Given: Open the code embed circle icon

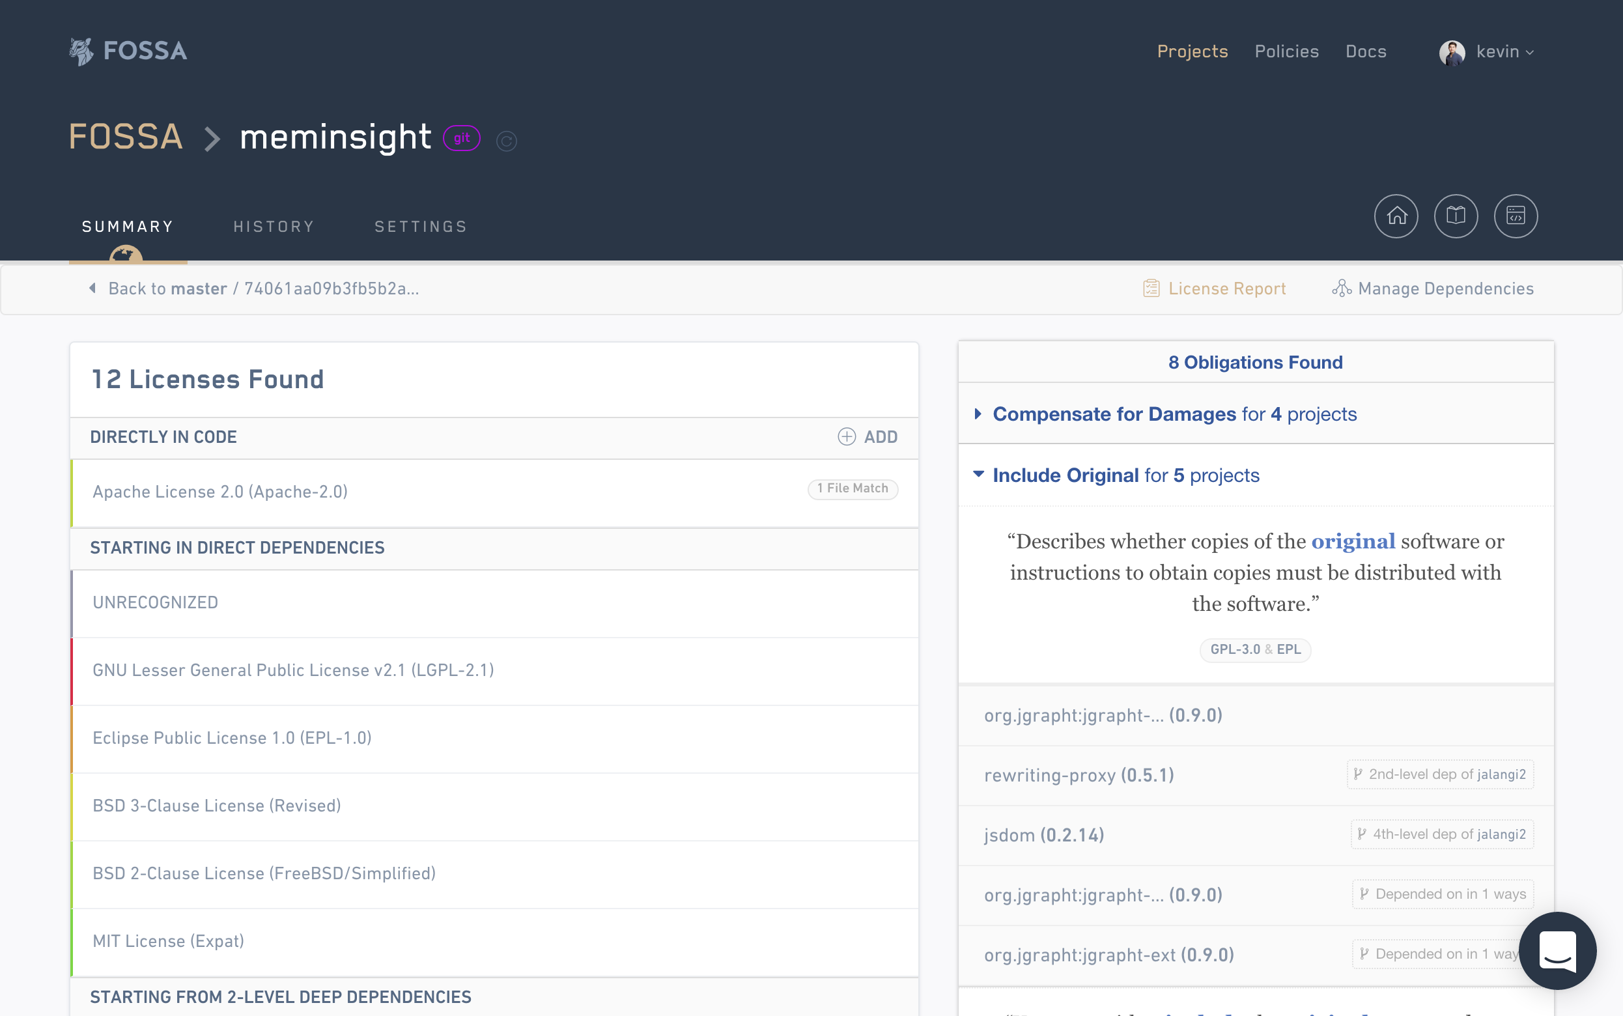Looking at the screenshot, I should tap(1516, 216).
